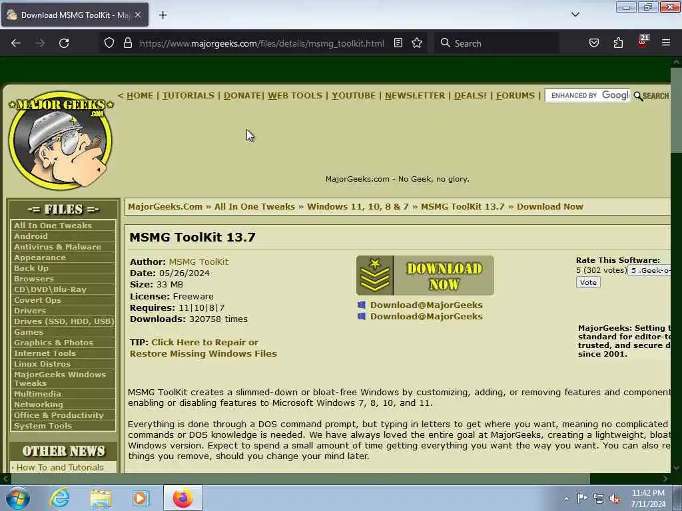Click the site padlock security icon
Viewport: 682px width, 511px height.
tap(127, 43)
